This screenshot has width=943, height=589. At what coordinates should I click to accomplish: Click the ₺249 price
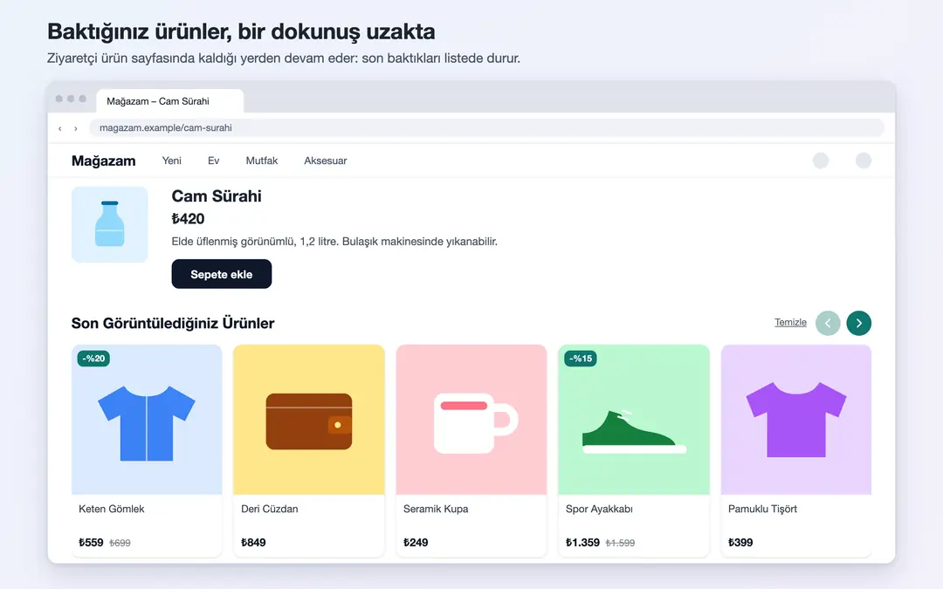[x=416, y=543]
